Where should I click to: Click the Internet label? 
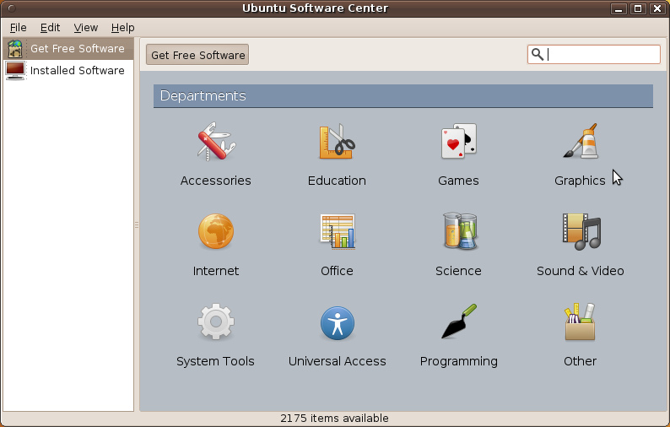216,271
